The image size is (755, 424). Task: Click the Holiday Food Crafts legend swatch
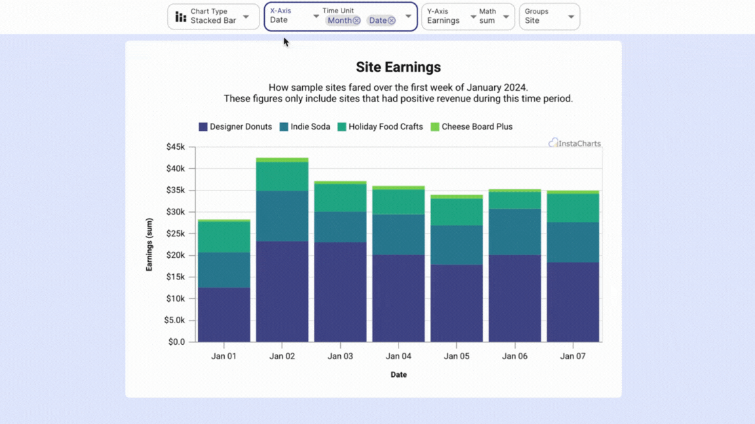click(x=342, y=127)
